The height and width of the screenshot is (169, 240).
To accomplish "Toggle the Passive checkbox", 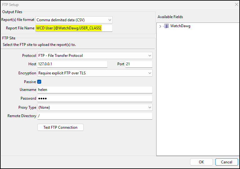I will point(39,82).
